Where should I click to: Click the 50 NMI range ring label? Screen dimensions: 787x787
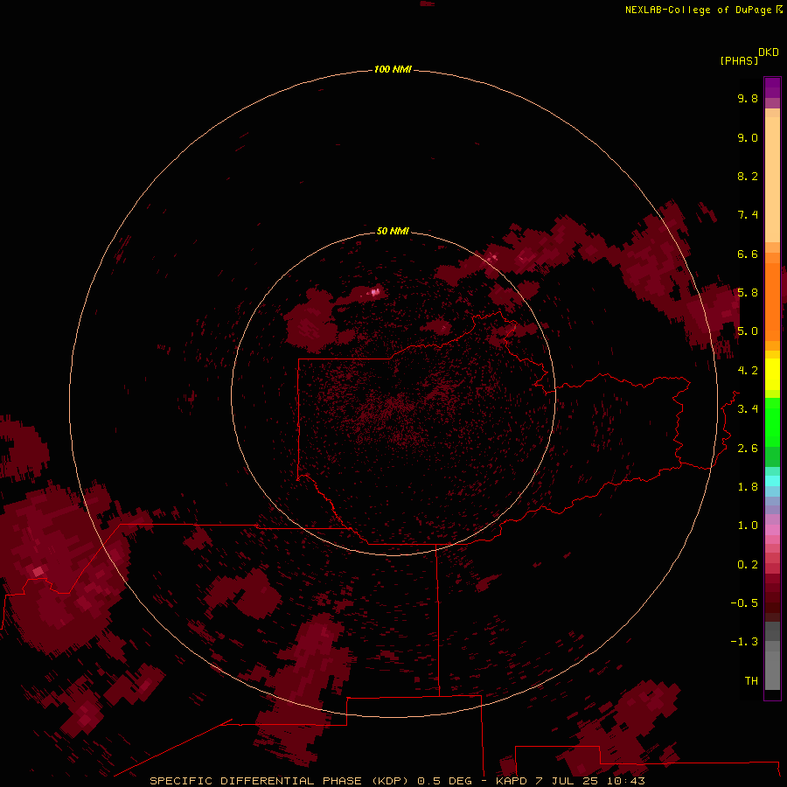pyautogui.click(x=393, y=231)
